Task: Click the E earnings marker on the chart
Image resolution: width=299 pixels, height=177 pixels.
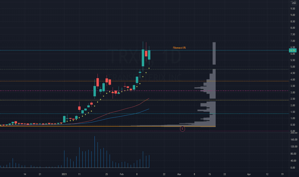Action: click(182, 129)
